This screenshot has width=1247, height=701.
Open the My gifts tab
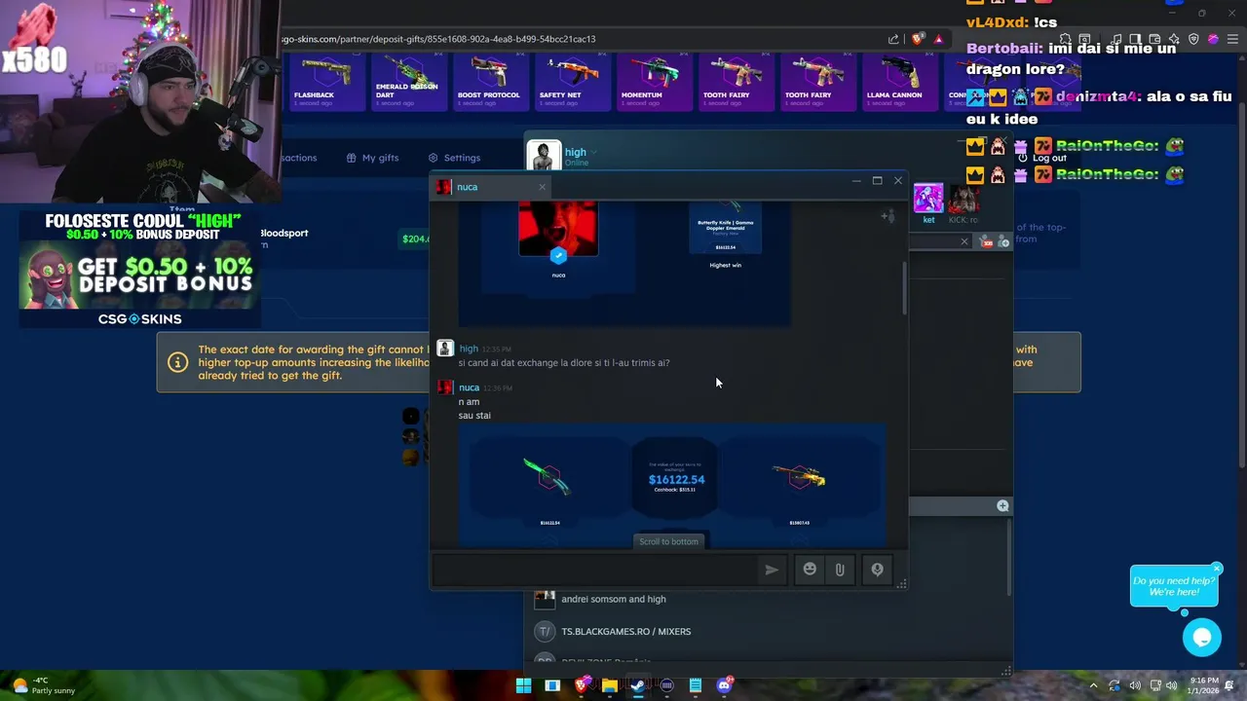point(372,158)
